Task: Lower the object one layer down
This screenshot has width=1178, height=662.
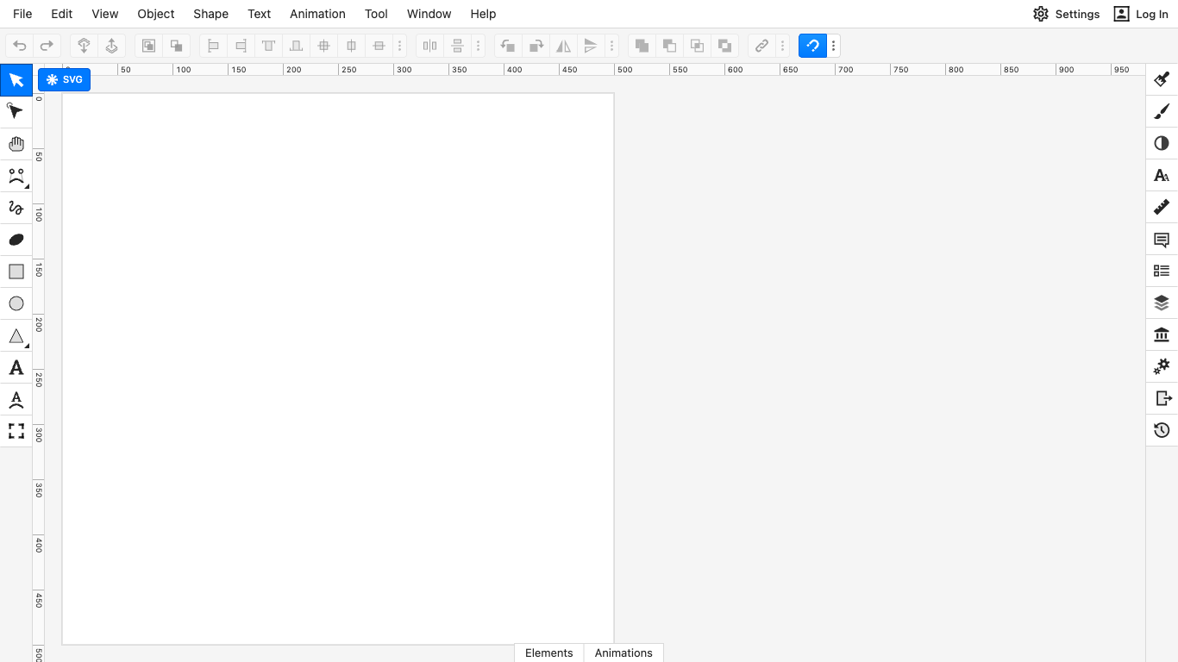Action: (84, 46)
